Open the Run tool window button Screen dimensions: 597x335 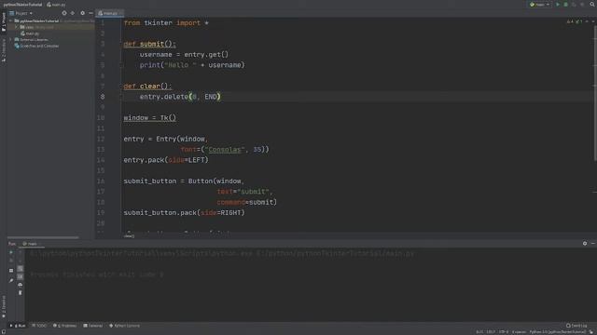pyautogui.click(x=18, y=326)
